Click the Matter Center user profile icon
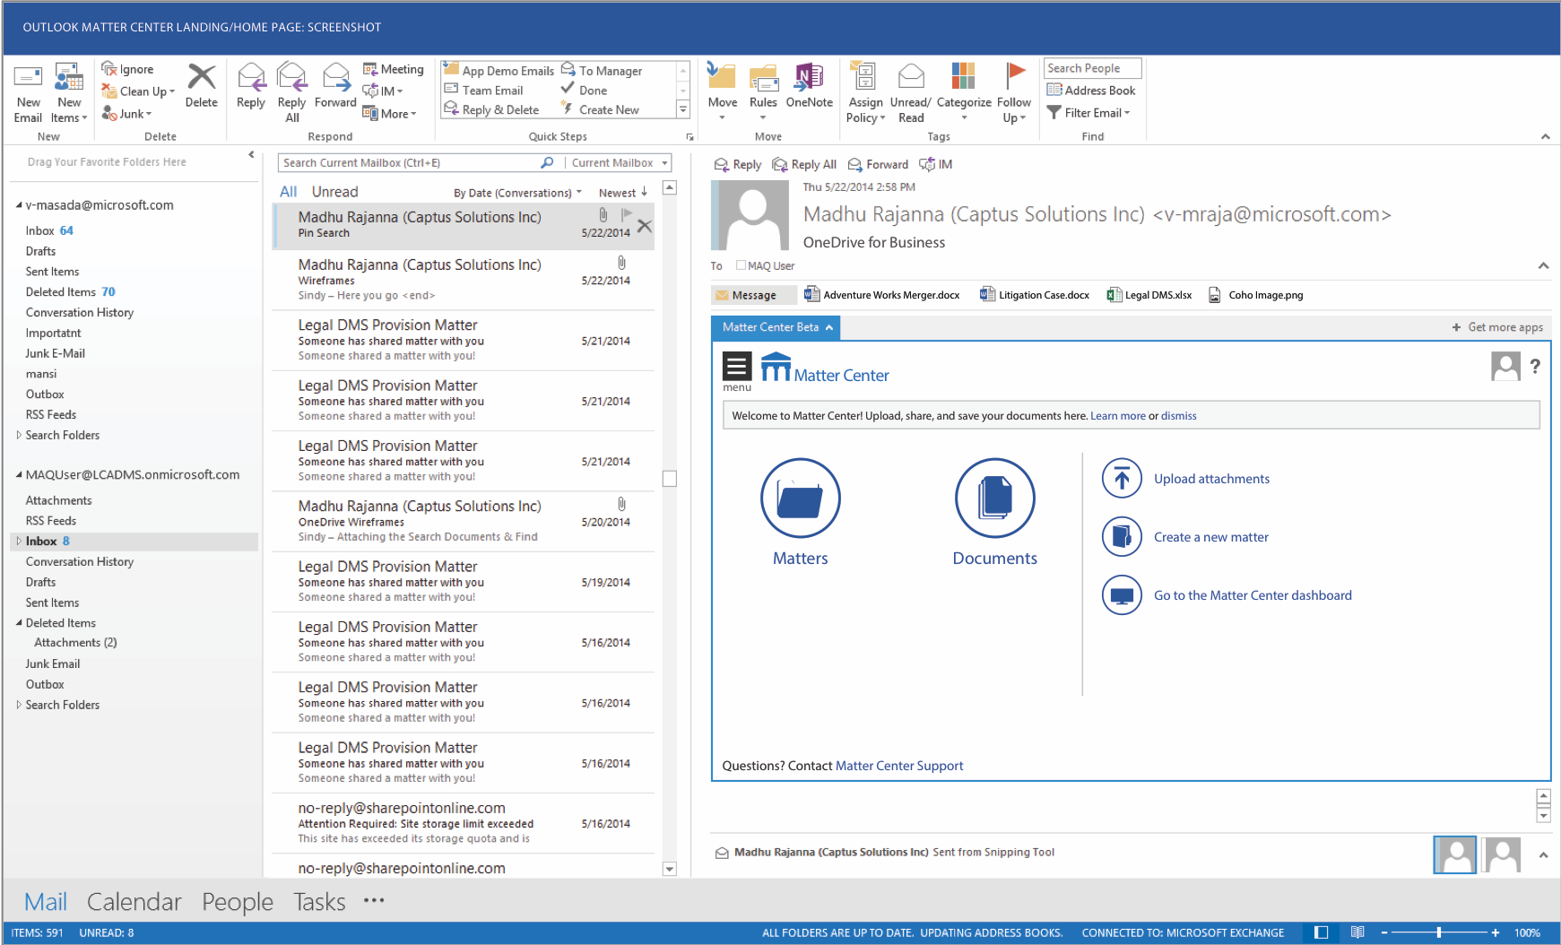The width and height of the screenshot is (1561, 945). point(1505,366)
